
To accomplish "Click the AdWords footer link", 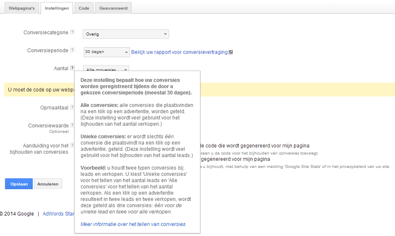I will (58, 214).
